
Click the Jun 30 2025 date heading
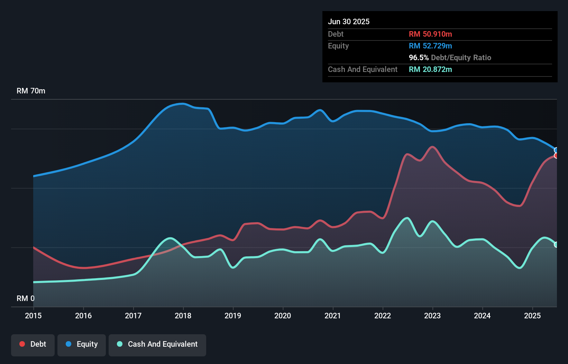click(349, 21)
